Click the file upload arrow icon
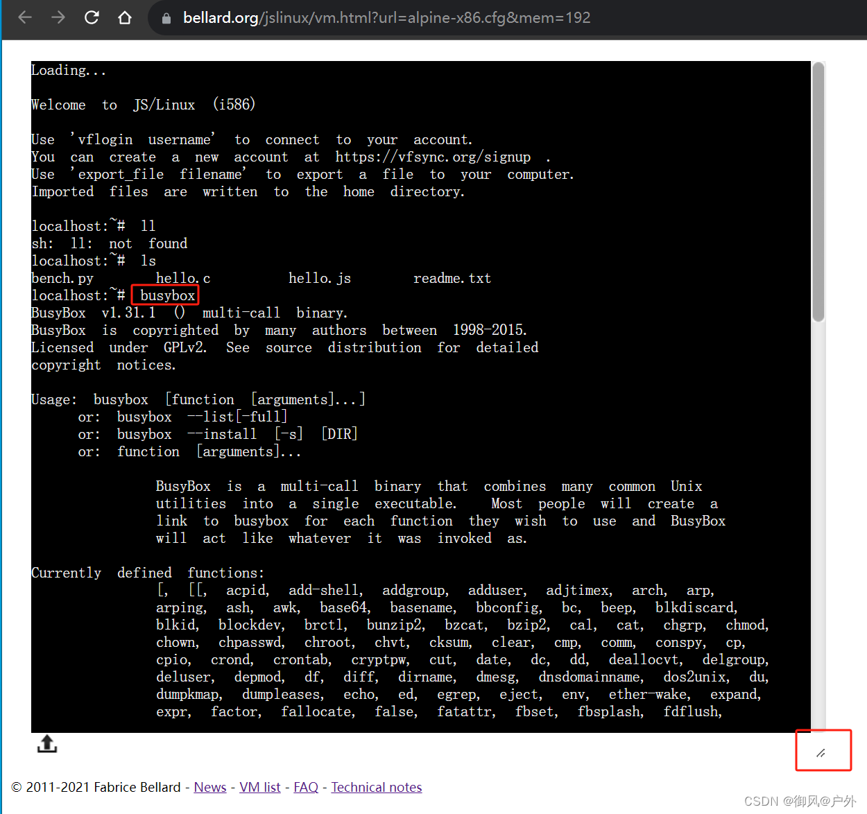This screenshot has width=867, height=814. pos(46,743)
